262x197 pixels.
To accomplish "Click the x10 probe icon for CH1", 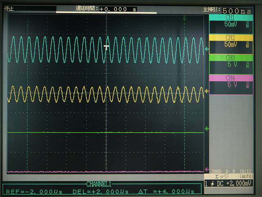I will coord(247,25).
